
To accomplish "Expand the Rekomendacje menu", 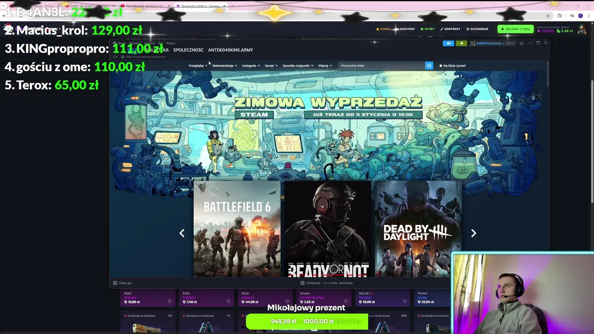I will pos(225,65).
